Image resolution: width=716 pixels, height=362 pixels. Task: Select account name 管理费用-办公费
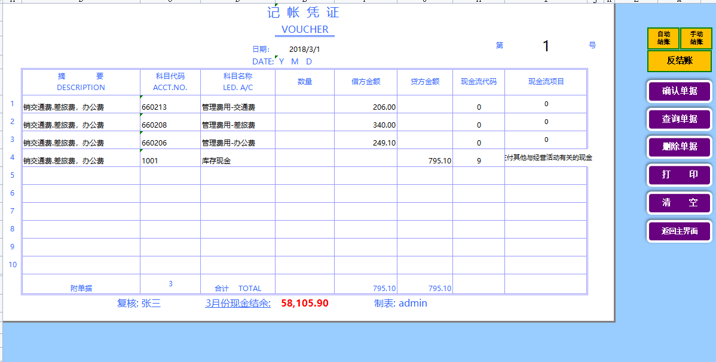(x=237, y=140)
